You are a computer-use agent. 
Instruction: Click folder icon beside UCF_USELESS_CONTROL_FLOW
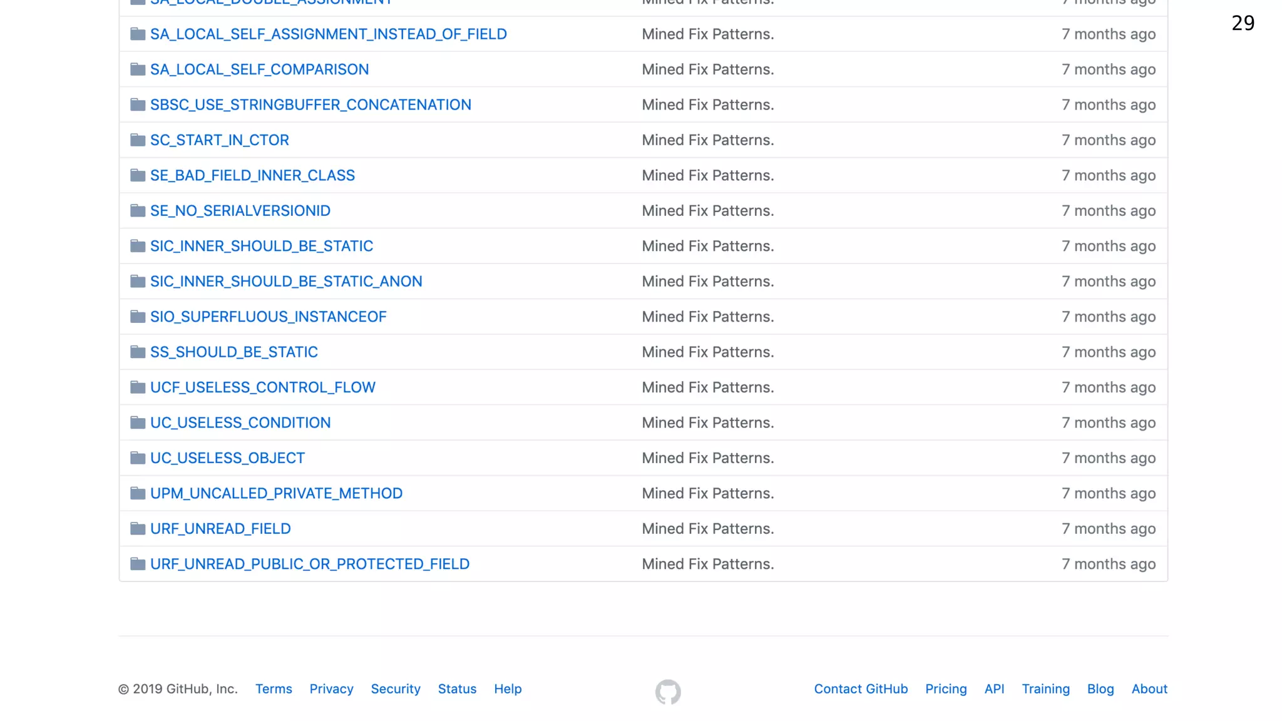click(x=138, y=387)
